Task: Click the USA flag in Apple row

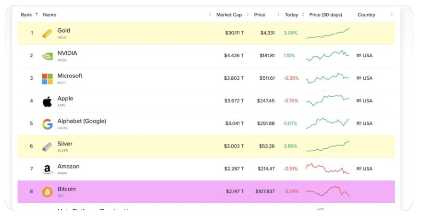Action: tap(359, 101)
